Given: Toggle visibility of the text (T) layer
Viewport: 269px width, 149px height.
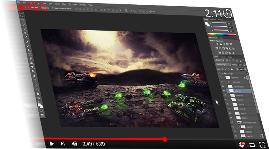Looking at the screenshot, I should [x=222, y=82].
